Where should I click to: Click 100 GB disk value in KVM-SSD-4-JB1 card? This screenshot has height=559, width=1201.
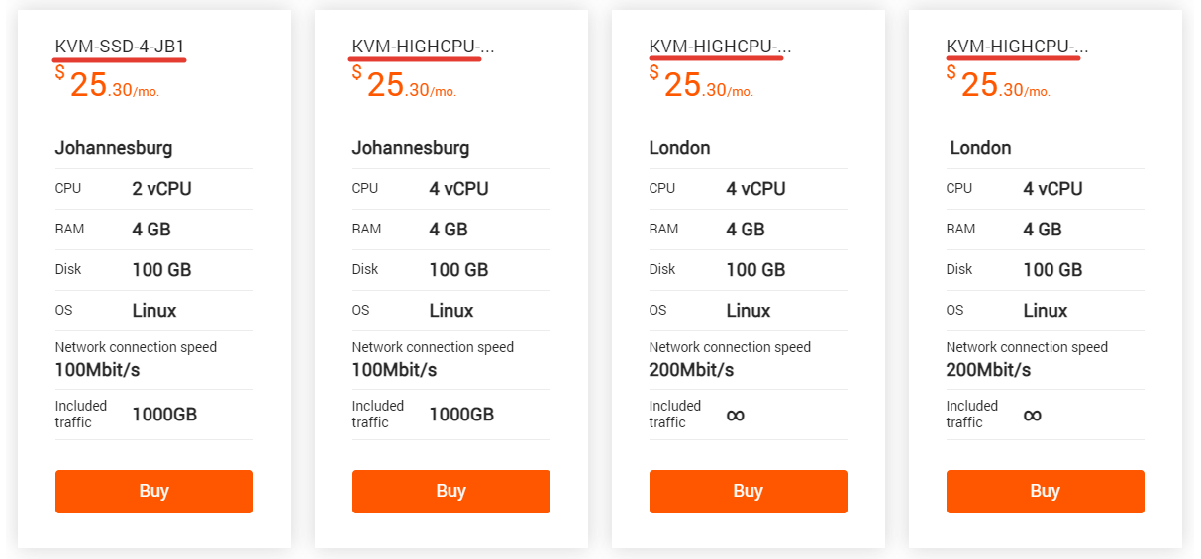tap(161, 270)
